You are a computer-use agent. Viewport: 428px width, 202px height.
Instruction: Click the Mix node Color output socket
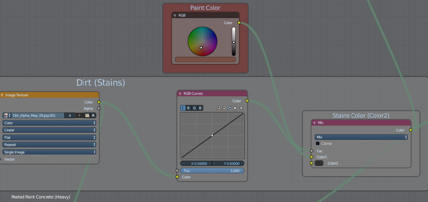(x=411, y=130)
